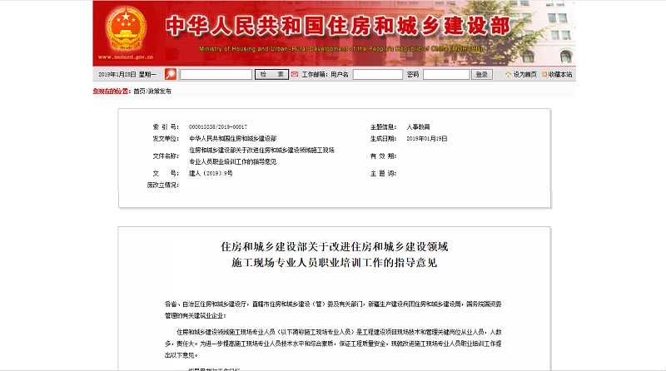
Task: Click the 文件名称 document name value
Action: (261, 156)
